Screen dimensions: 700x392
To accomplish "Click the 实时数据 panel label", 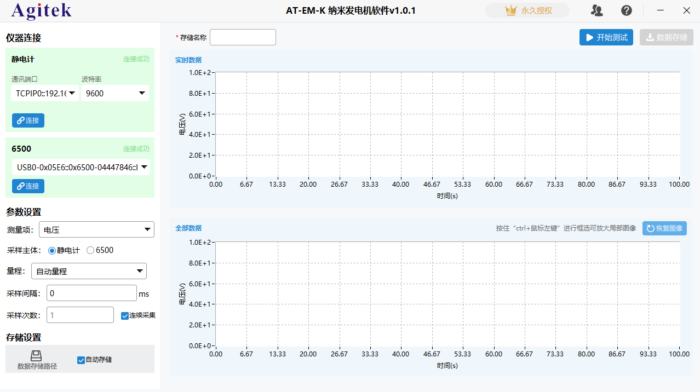I will point(189,60).
